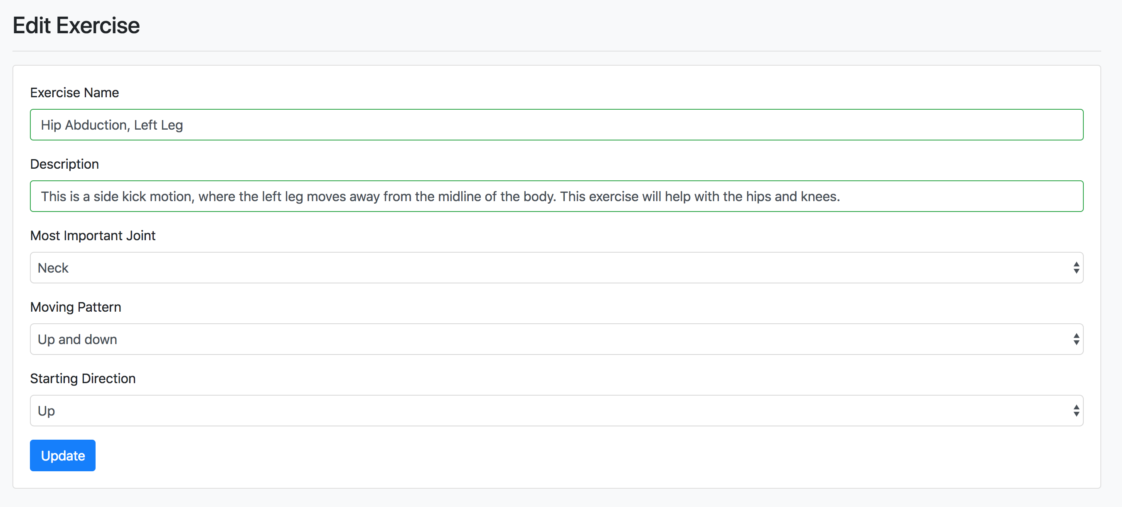Select the 'Up and down' value text
Viewport: 1122px width, 507px height.
pyautogui.click(x=77, y=339)
